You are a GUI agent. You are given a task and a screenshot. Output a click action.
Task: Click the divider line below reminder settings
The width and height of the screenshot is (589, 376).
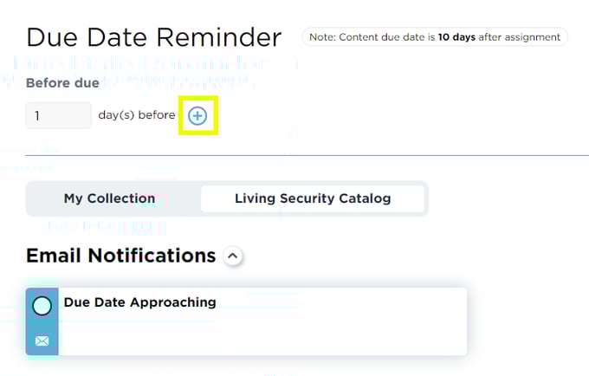[x=307, y=155]
